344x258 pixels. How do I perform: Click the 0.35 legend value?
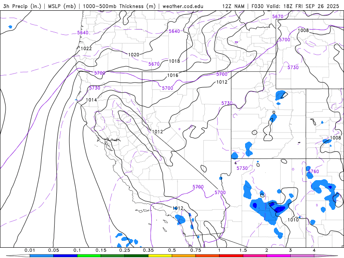click(148, 250)
